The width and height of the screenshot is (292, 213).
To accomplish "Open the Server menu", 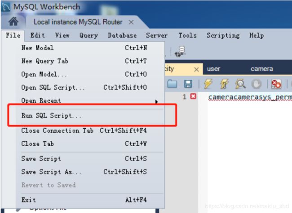I will [157, 35].
